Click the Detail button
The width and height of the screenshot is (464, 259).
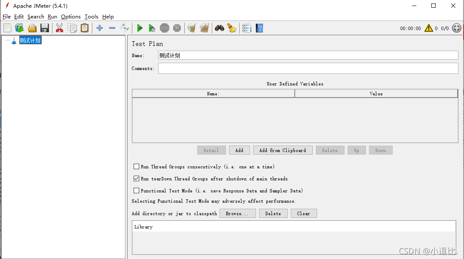(211, 150)
